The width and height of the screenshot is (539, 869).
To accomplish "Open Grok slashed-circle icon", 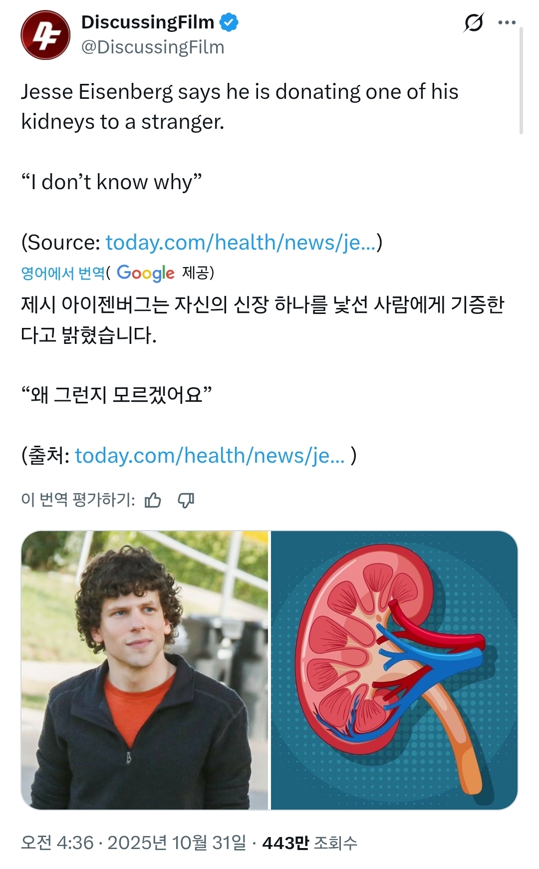I will (x=474, y=22).
